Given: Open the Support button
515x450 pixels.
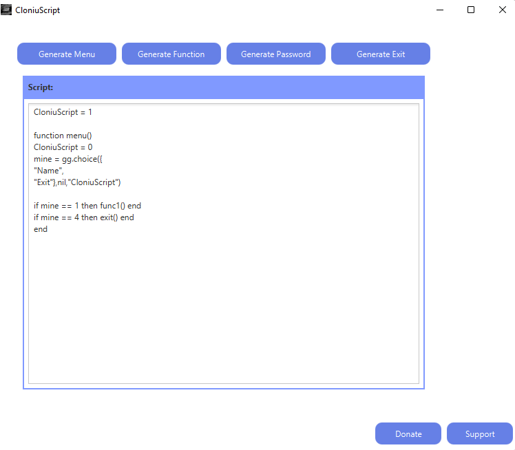Looking at the screenshot, I should tap(480, 433).
